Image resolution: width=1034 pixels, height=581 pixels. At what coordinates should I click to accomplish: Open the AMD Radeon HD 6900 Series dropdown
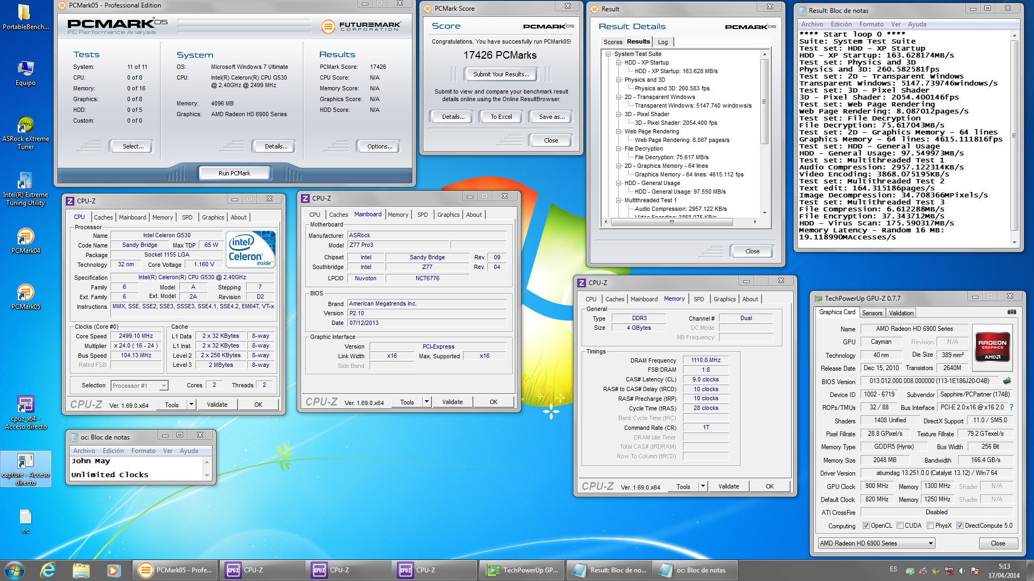tap(876, 543)
